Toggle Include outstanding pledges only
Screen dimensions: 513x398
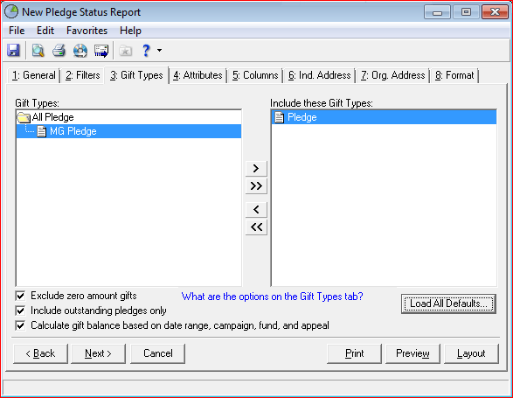point(20,311)
